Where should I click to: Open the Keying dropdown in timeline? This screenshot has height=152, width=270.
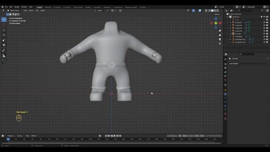coord(20,136)
